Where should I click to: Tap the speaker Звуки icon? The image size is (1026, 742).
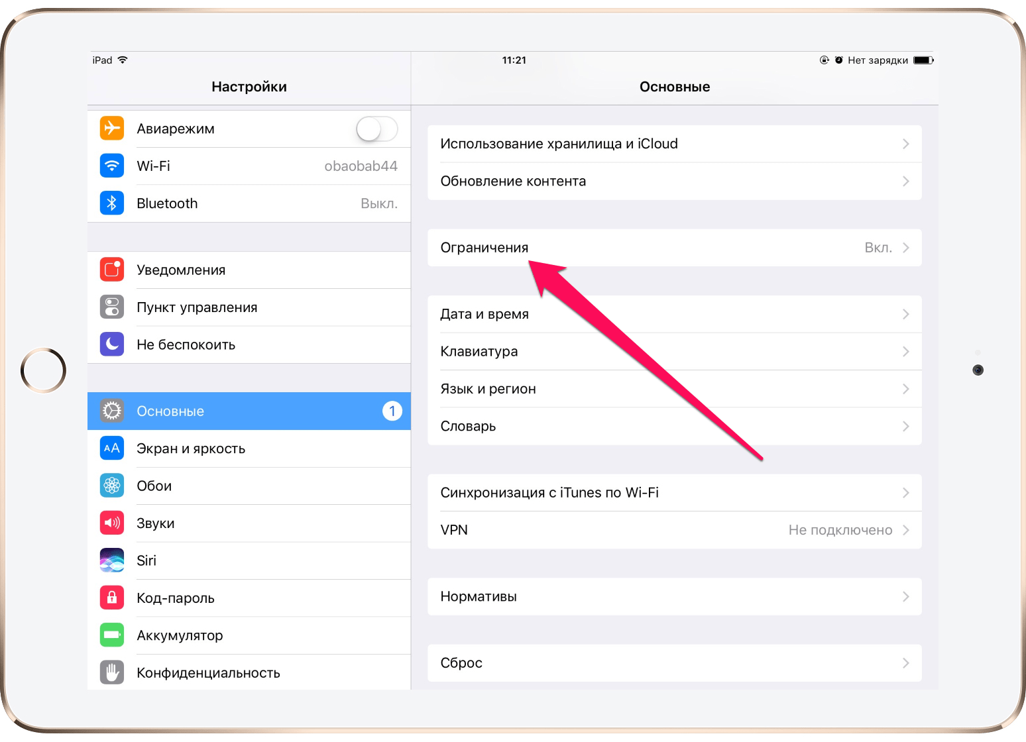(112, 523)
